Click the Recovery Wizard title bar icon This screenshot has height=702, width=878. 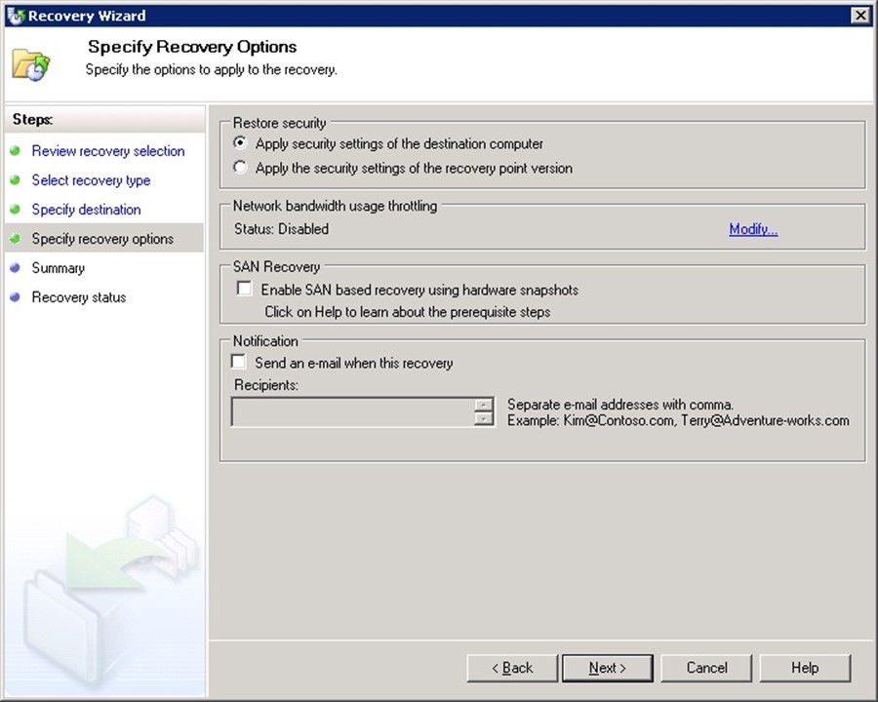(x=15, y=15)
